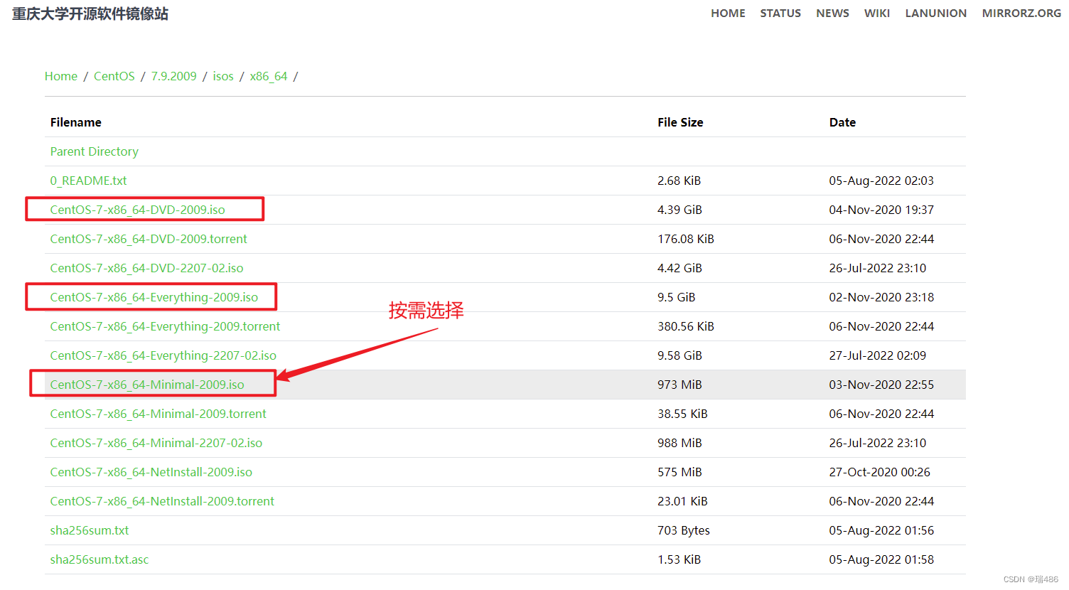Go to Home in the breadcrumb

(61, 76)
